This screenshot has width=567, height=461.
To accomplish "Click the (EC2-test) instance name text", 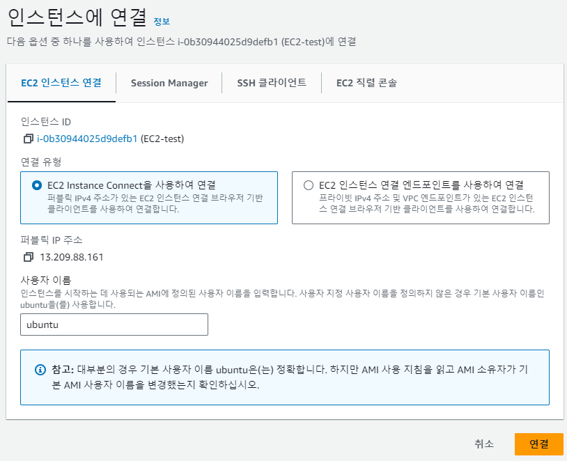I will tap(162, 139).
